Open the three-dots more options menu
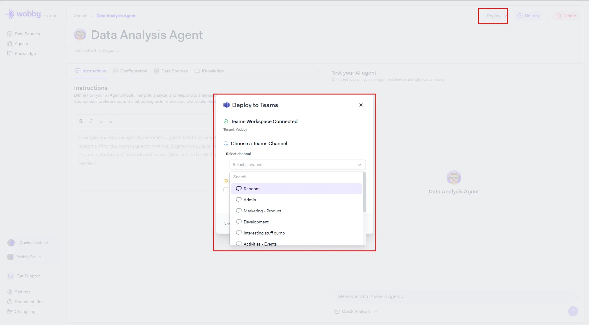Image resolution: width=589 pixels, height=325 pixels. (x=318, y=71)
